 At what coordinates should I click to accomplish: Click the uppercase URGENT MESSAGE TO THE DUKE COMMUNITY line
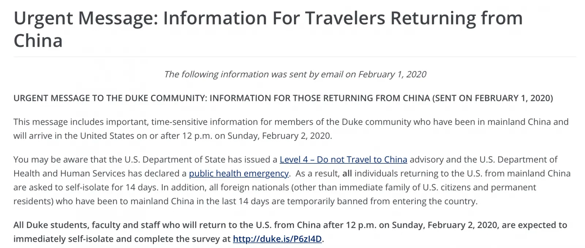coord(110,98)
